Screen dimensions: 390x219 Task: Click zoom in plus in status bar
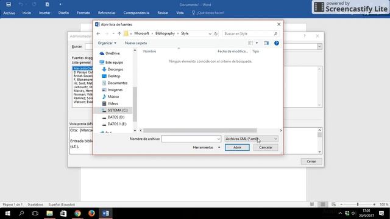(374, 204)
